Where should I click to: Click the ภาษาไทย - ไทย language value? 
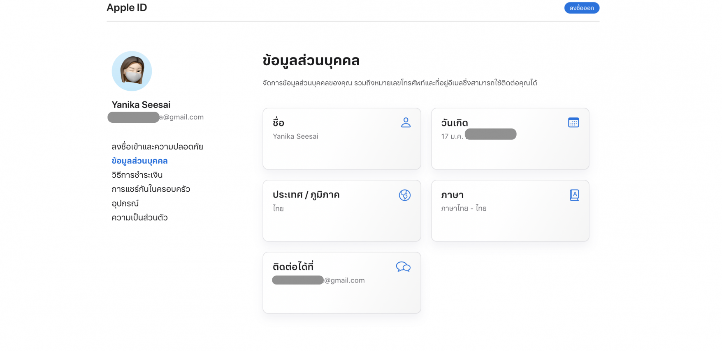[x=464, y=208]
